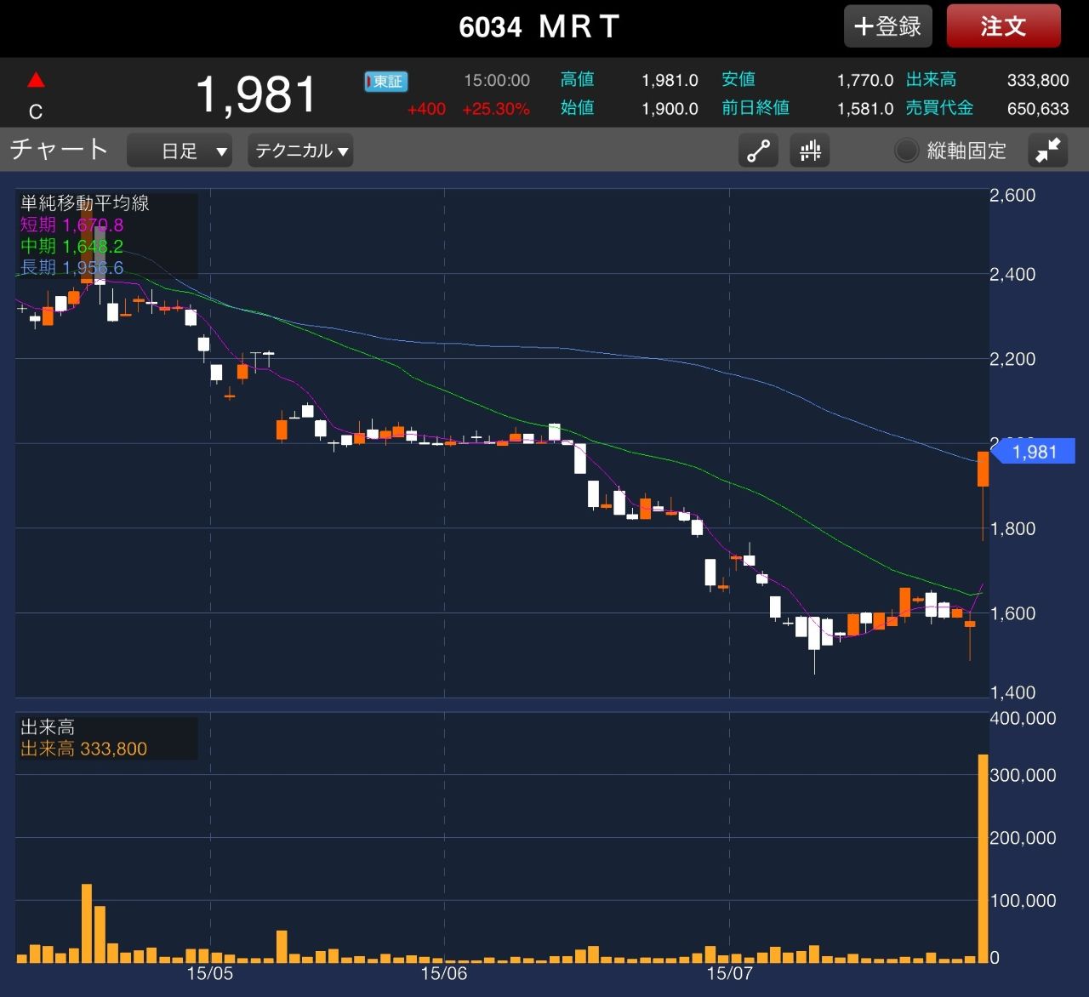This screenshot has height=997, width=1089.
Task: Tap the 6034 MRT stock title
Action: coord(539,27)
